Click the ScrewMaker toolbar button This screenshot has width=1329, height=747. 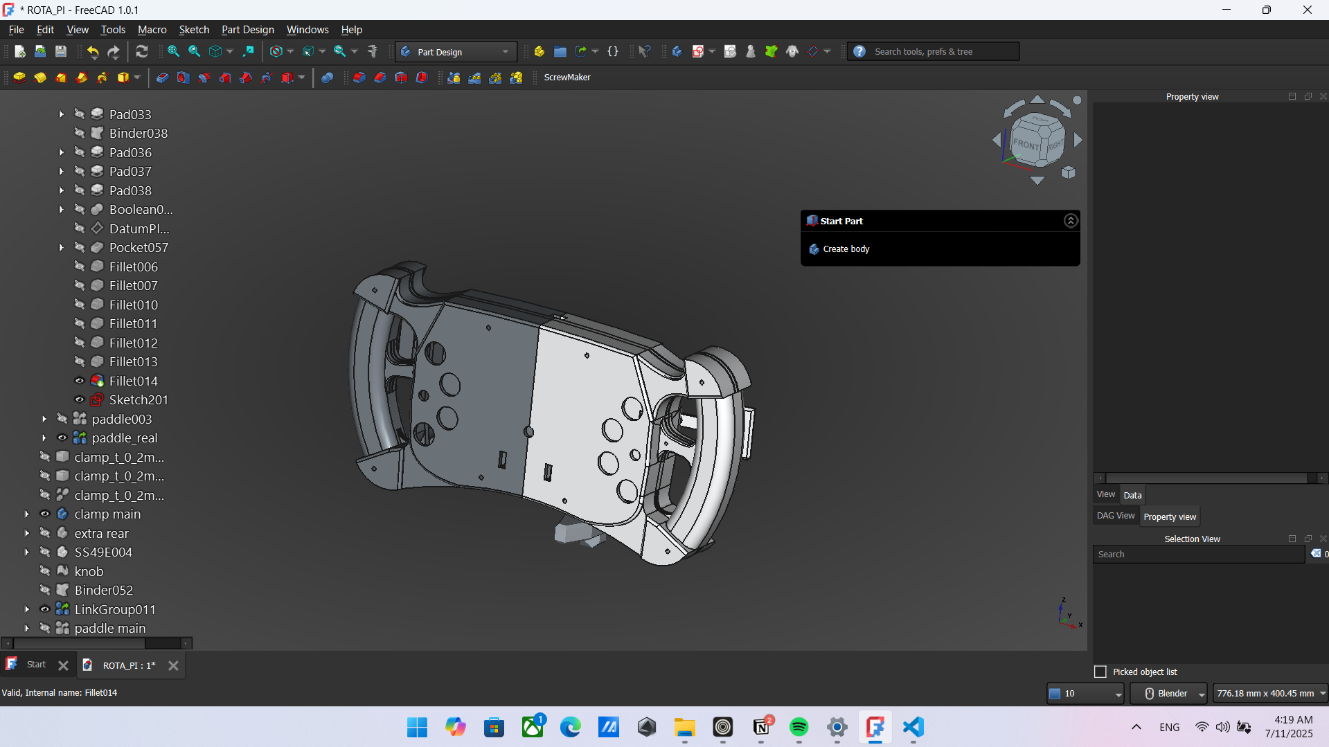click(567, 78)
